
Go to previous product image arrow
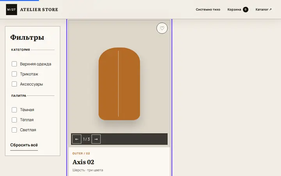click(x=77, y=139)
